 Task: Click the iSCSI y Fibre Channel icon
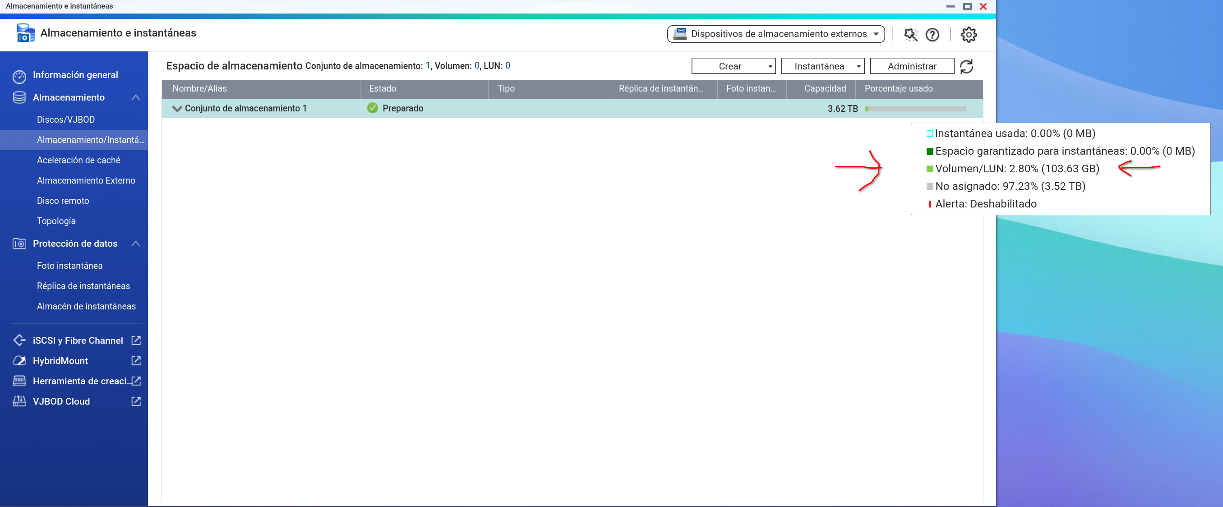(19, 340)
